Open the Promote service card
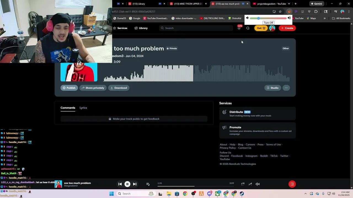353x198 pixels. 257,130
